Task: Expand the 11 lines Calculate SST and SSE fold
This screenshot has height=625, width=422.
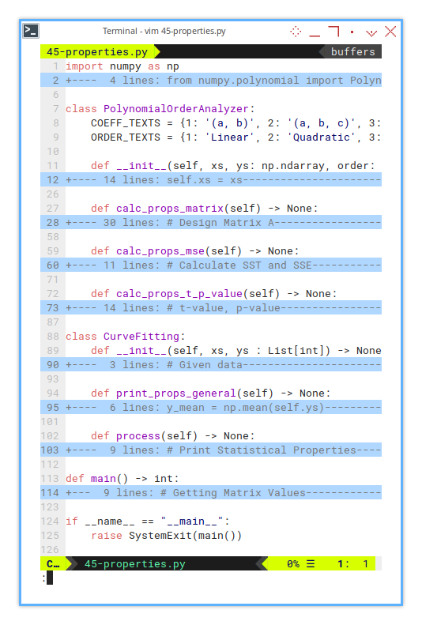Action: (x=211, y=265)
